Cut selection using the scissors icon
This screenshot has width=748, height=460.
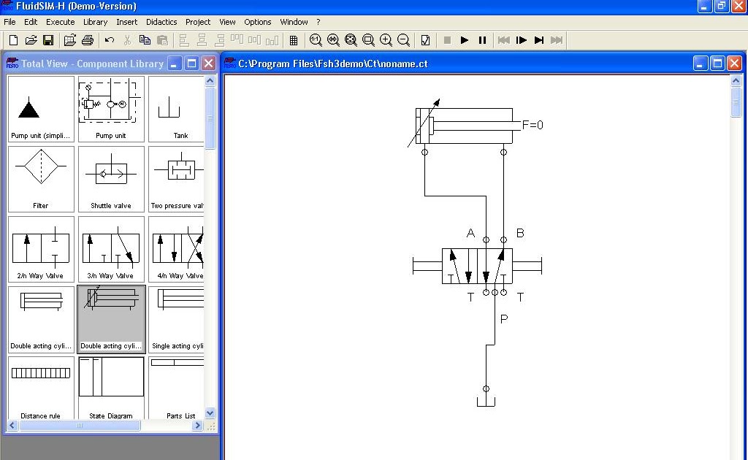(127, 40)
